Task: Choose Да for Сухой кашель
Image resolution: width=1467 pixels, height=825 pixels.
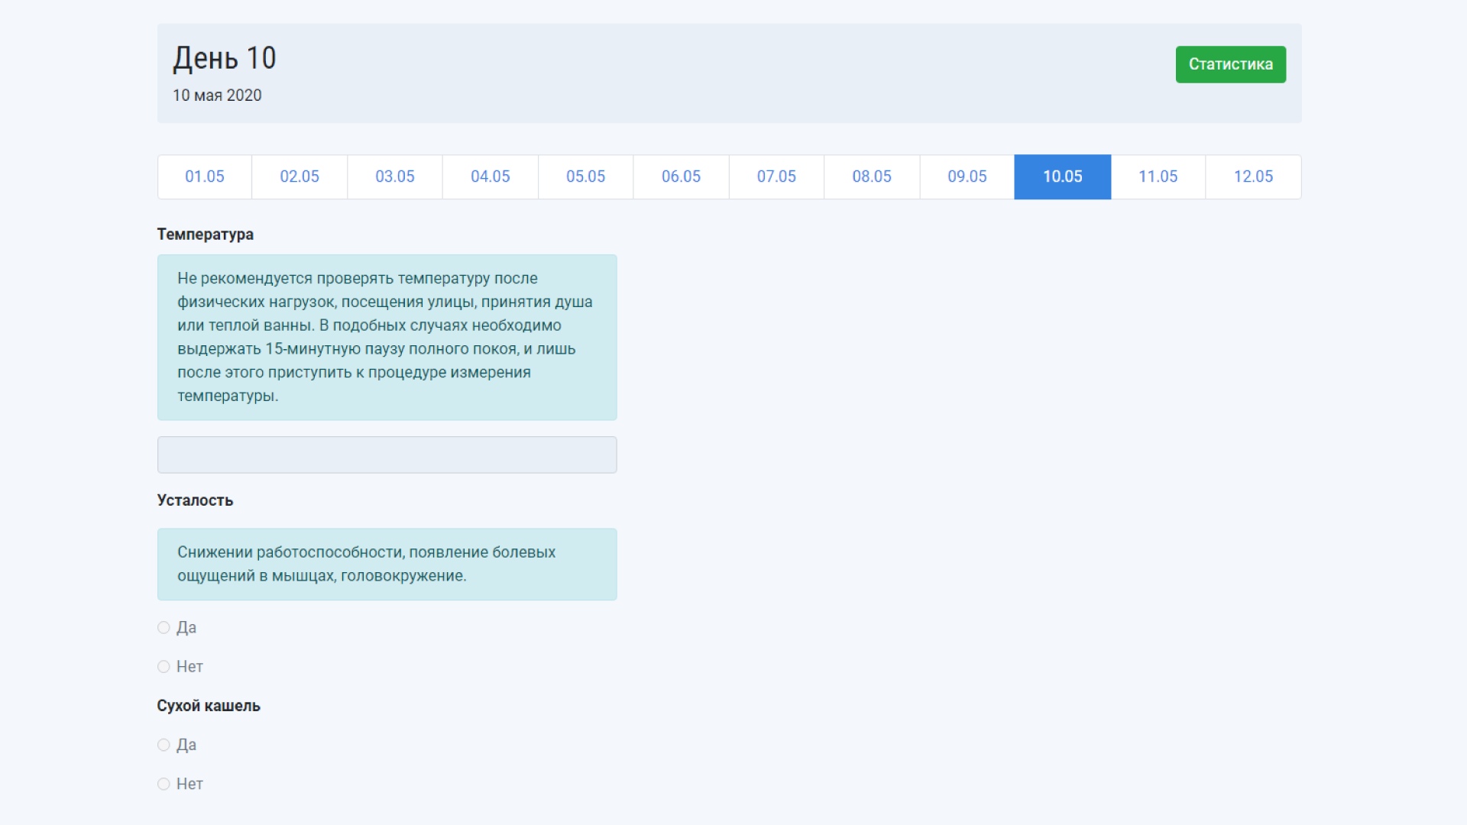Action: coord(164,745)
